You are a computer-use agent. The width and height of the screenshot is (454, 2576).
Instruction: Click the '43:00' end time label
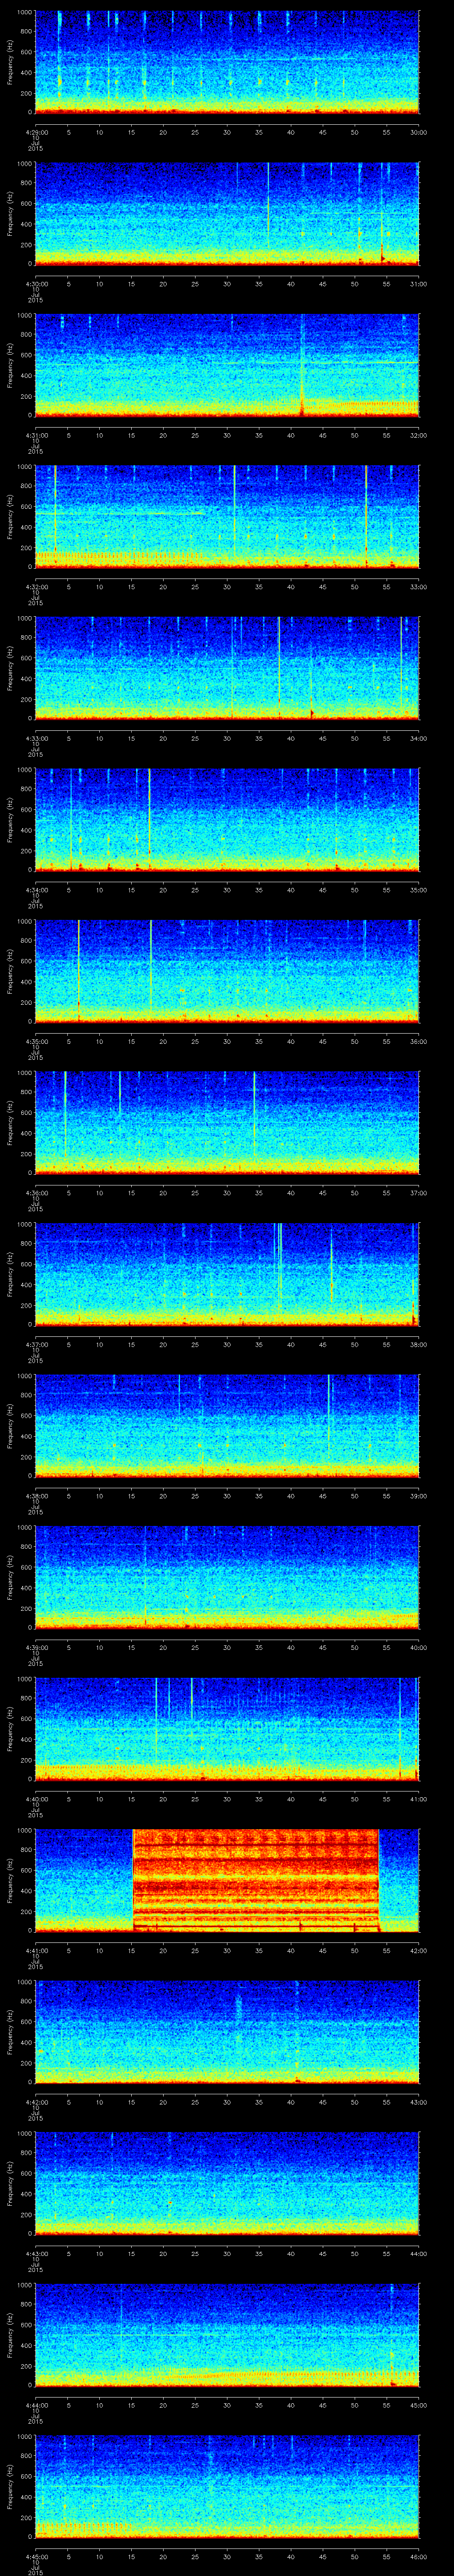tap(418, 2102)
